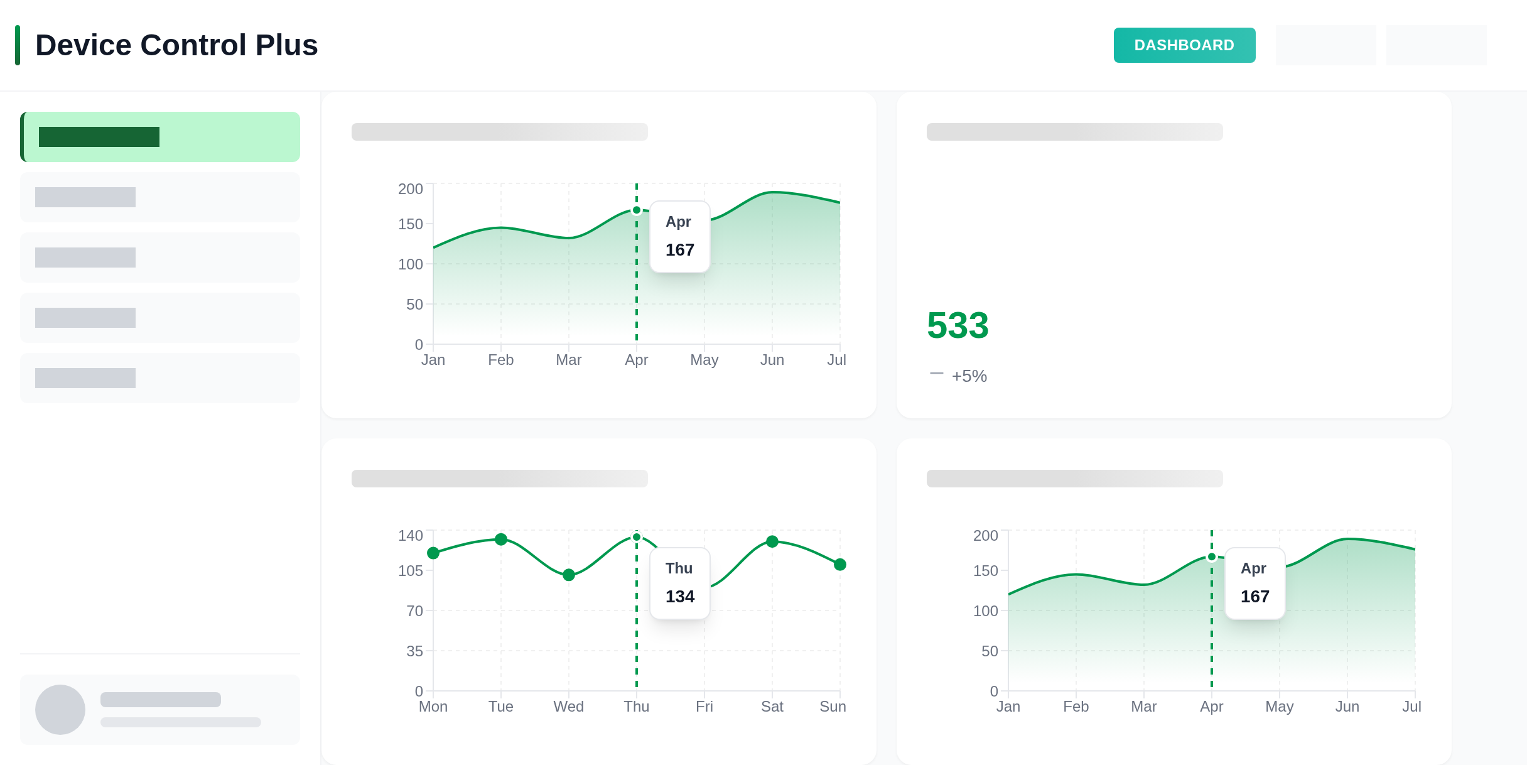Viewport: 1527px width, 765px height.
Task: Click the Device Control Plus title
Action: [x=176, y=45]
